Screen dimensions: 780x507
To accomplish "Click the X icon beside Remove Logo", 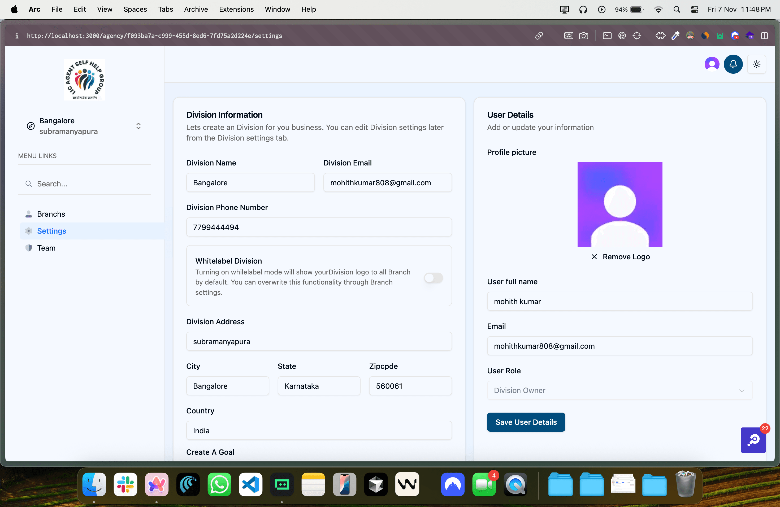I will click(594, 257).
